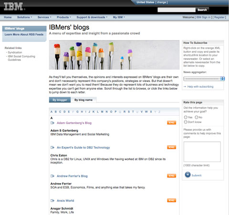This screenshot has width=229, height=215.
Task: Jump to letter W in index
Action: [x=146, y=112]
